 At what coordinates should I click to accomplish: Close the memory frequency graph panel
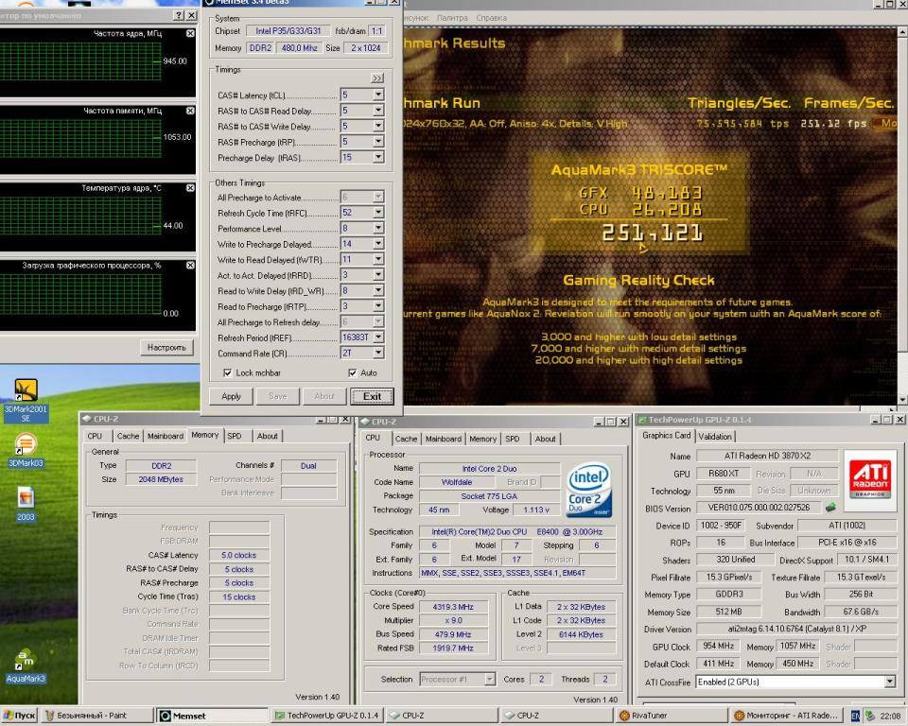pos(190,111)
